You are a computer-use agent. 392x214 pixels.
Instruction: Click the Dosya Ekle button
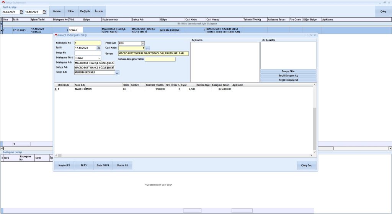(288, 71)
